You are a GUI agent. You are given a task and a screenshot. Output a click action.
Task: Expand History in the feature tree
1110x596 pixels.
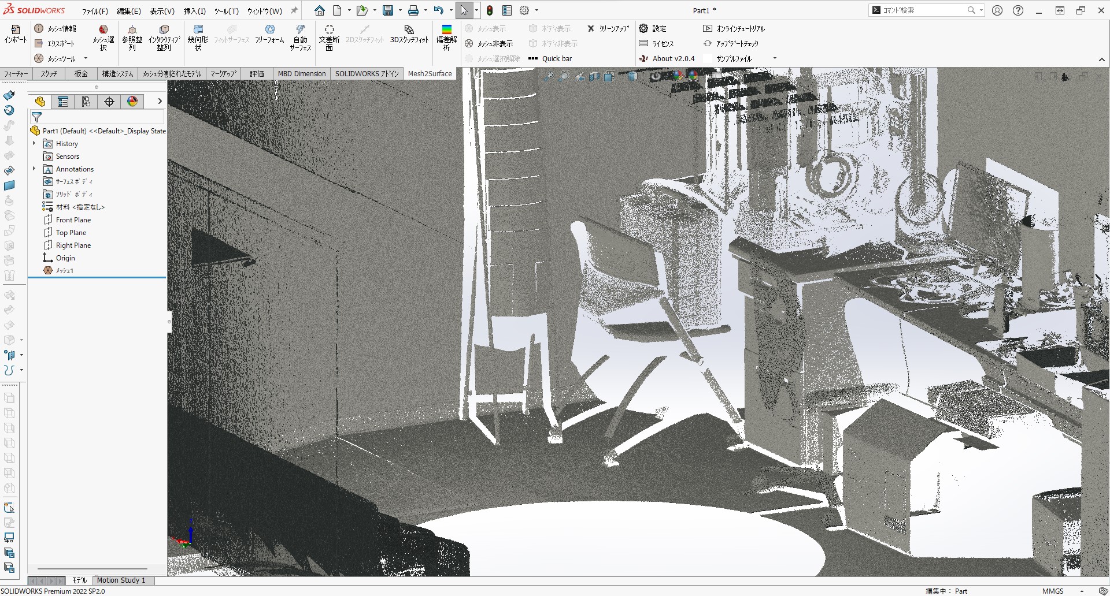coord(34,143)
